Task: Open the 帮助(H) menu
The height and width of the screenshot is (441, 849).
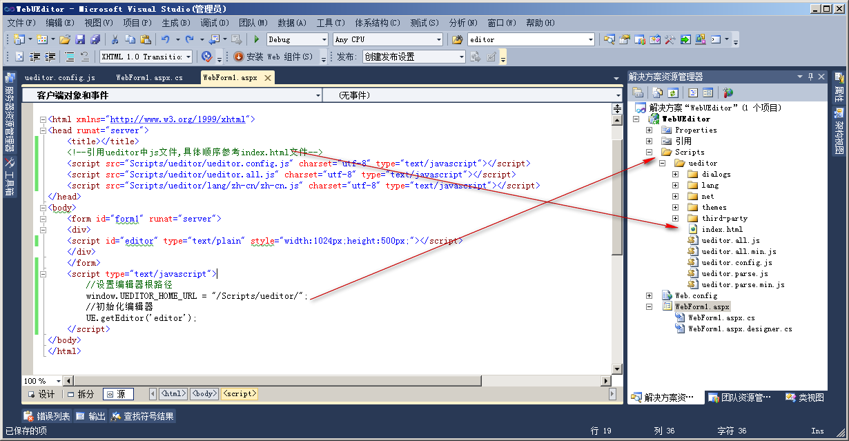Action: point(539,23)
